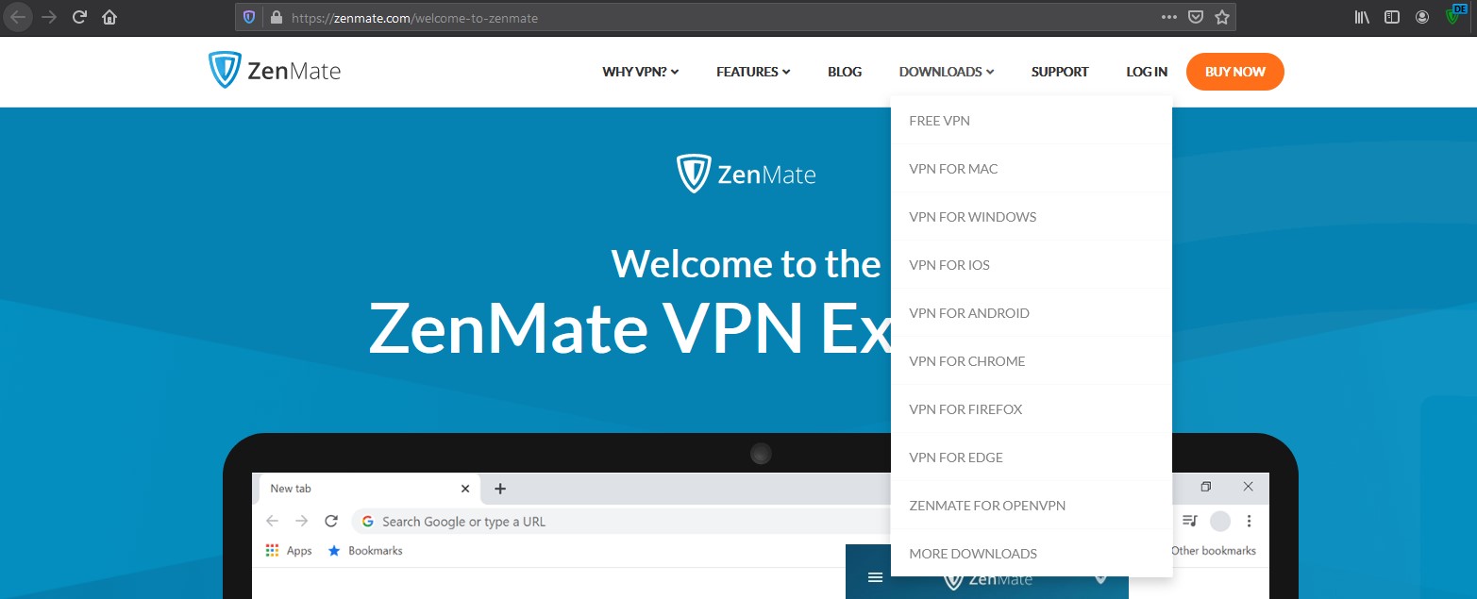1477x599 pixels.
Task: Open the SUPPORT page
Action: pos(1060,72)
